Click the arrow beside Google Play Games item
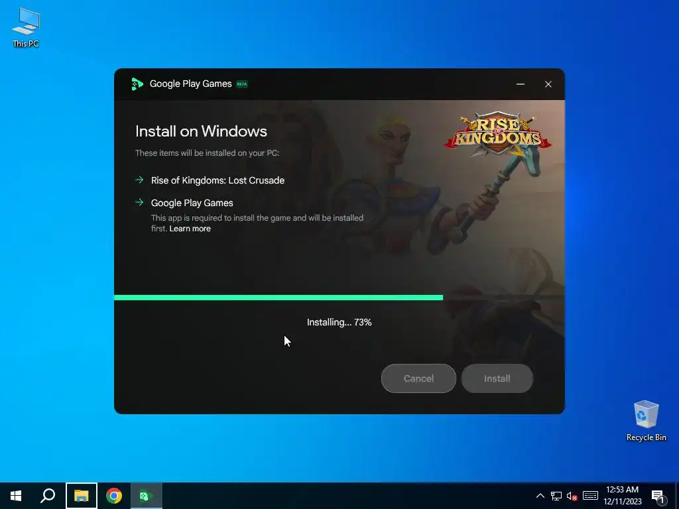Image resolution: width=679 pixels, height=509 pixels. (139, 202)
